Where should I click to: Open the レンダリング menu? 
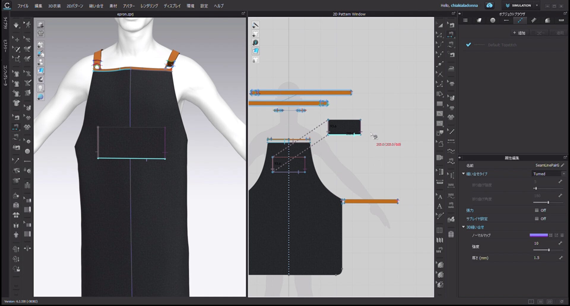[x=149, y=6]
